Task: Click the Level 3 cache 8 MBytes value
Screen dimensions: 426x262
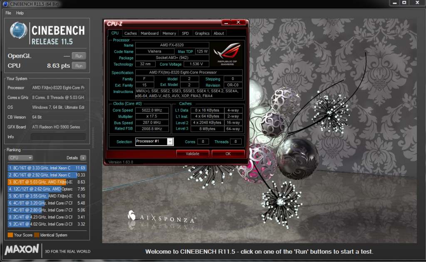Action: (207, 129)
